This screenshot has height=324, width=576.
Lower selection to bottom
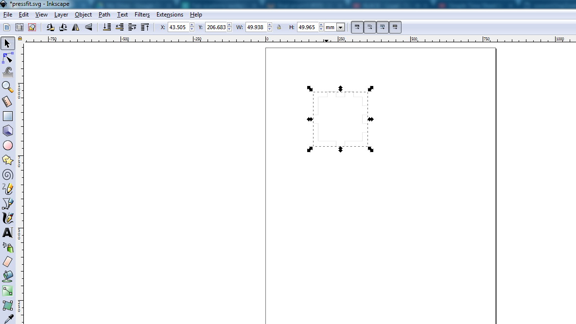[x=107, y=27]
